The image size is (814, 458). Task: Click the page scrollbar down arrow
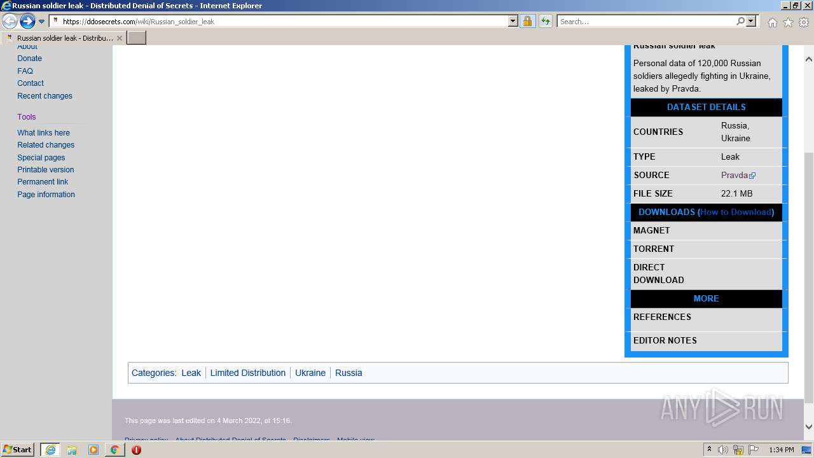(x=809, y=427)
